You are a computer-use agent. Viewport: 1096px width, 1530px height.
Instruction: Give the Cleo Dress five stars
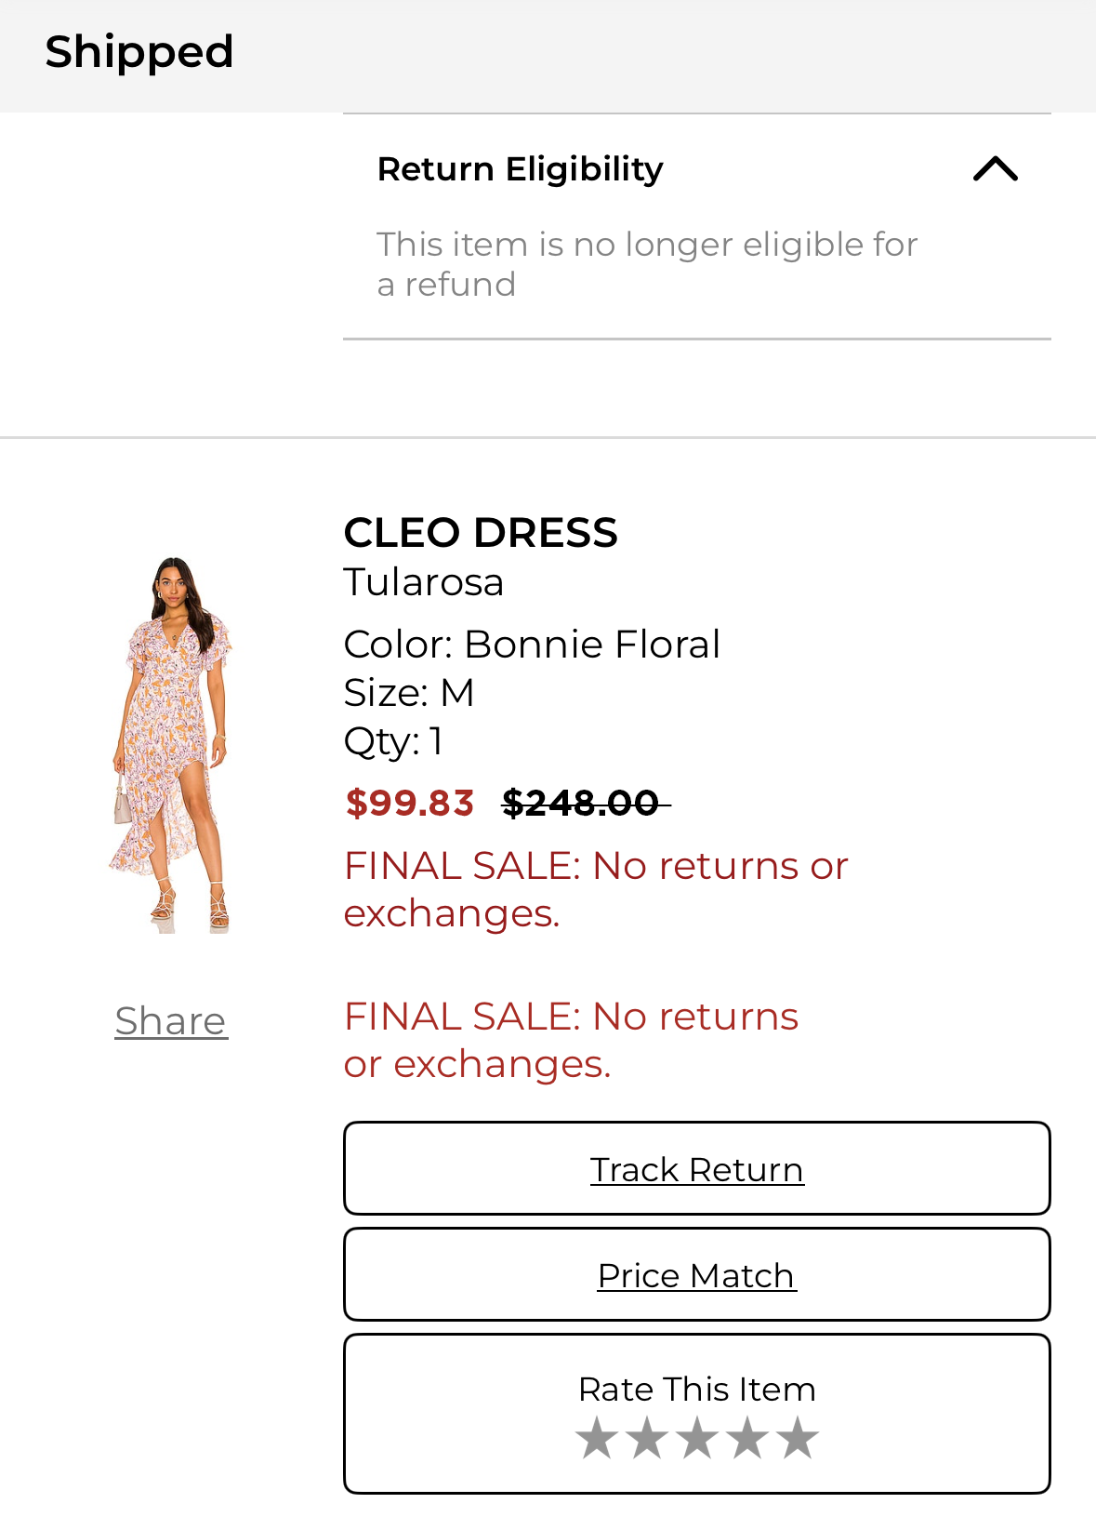pyautogui.click(x=798, y=1438)
